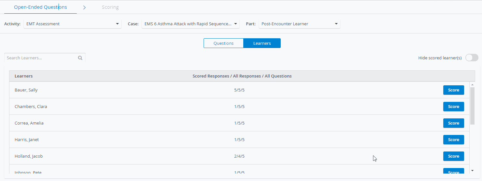Click Score for Chambers, Clara
The height and width of the screenshot is (181, 482).
(x=453, y=107)
